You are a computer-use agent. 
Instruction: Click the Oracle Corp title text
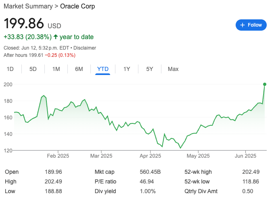point(77,6)
